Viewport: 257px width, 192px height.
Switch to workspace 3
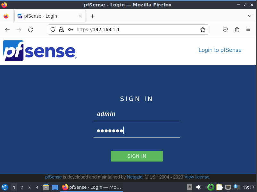click(x=29, y=187)
